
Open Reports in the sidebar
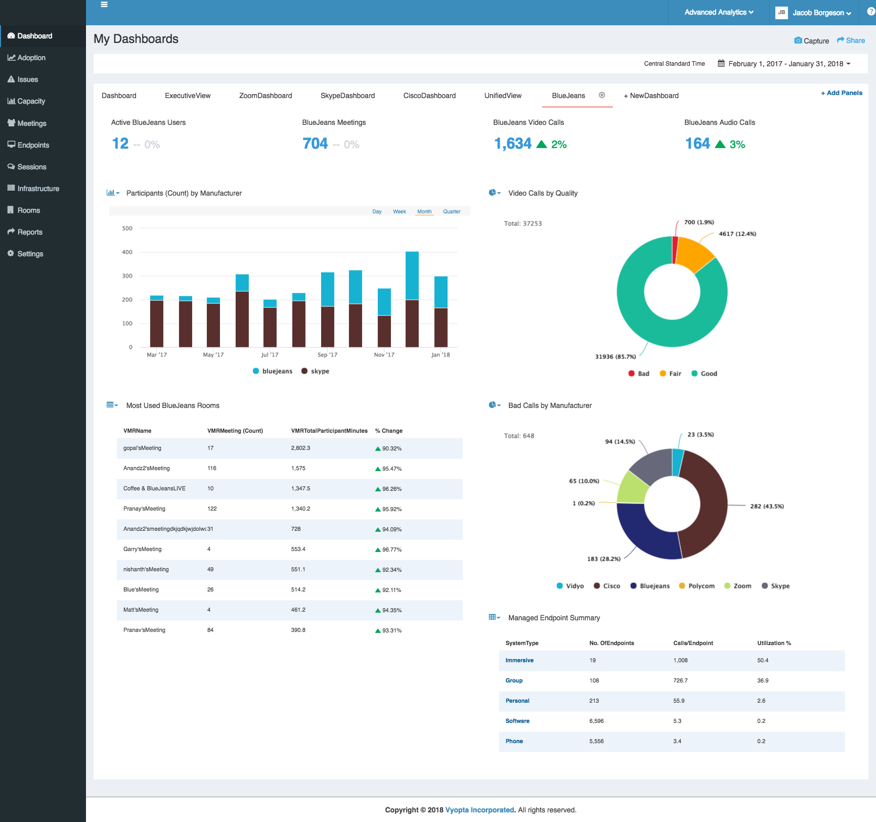tap(43, 232)
